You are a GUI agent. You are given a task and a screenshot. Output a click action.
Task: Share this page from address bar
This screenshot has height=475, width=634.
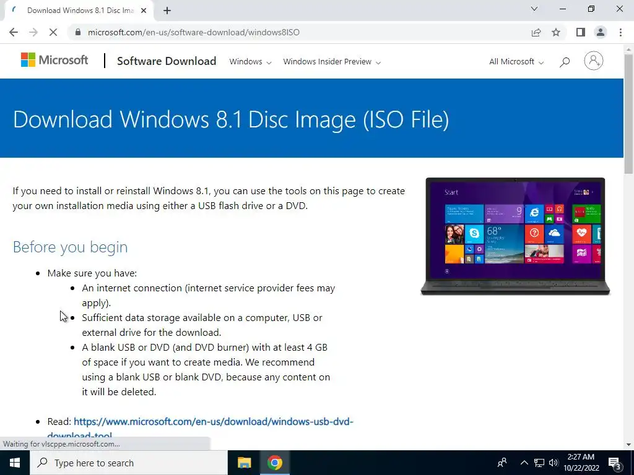click(x=536, y=32)
